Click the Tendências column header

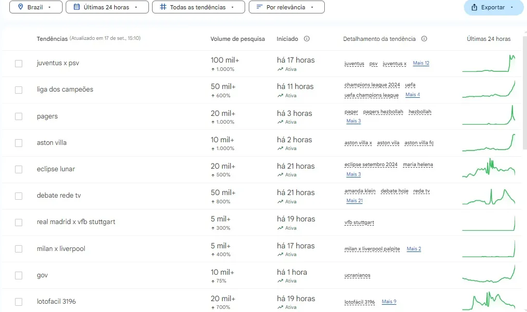tap(52, 39)
